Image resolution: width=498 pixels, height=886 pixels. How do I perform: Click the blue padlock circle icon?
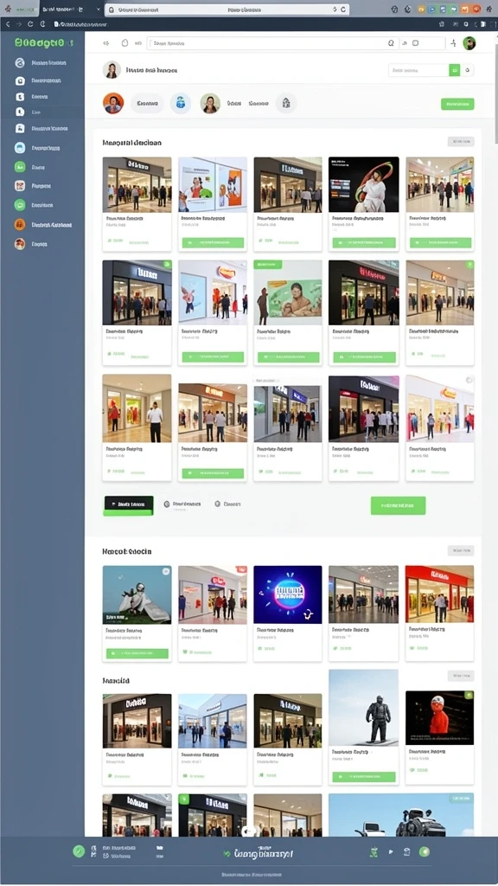[180, 104]
